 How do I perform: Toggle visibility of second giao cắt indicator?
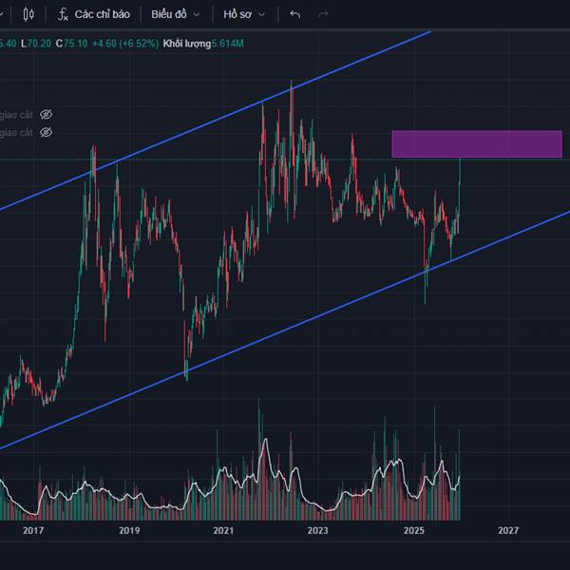pos(47,132)
